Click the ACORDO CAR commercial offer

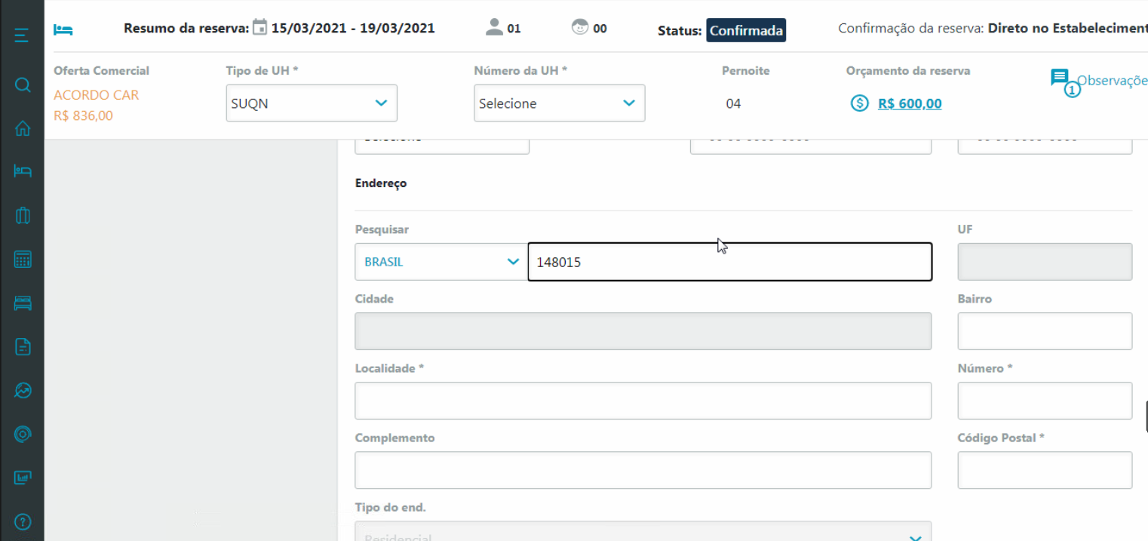click(x=97, y=95)
